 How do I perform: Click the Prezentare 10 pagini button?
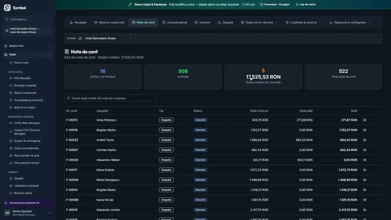point(274,5)
